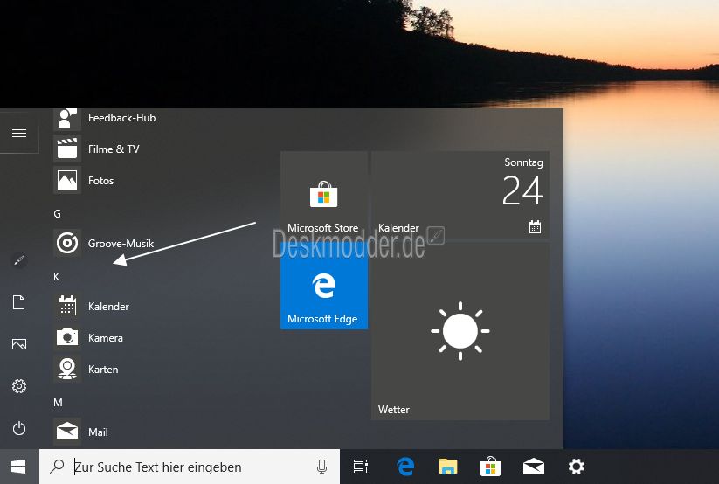Focus the 'Zur Suche Text hier eingeben' box
This screenshot has width=719, height=484.
click(x=190, y=467)
